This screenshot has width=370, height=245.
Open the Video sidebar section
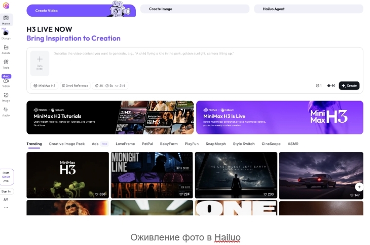click(6, 83)
